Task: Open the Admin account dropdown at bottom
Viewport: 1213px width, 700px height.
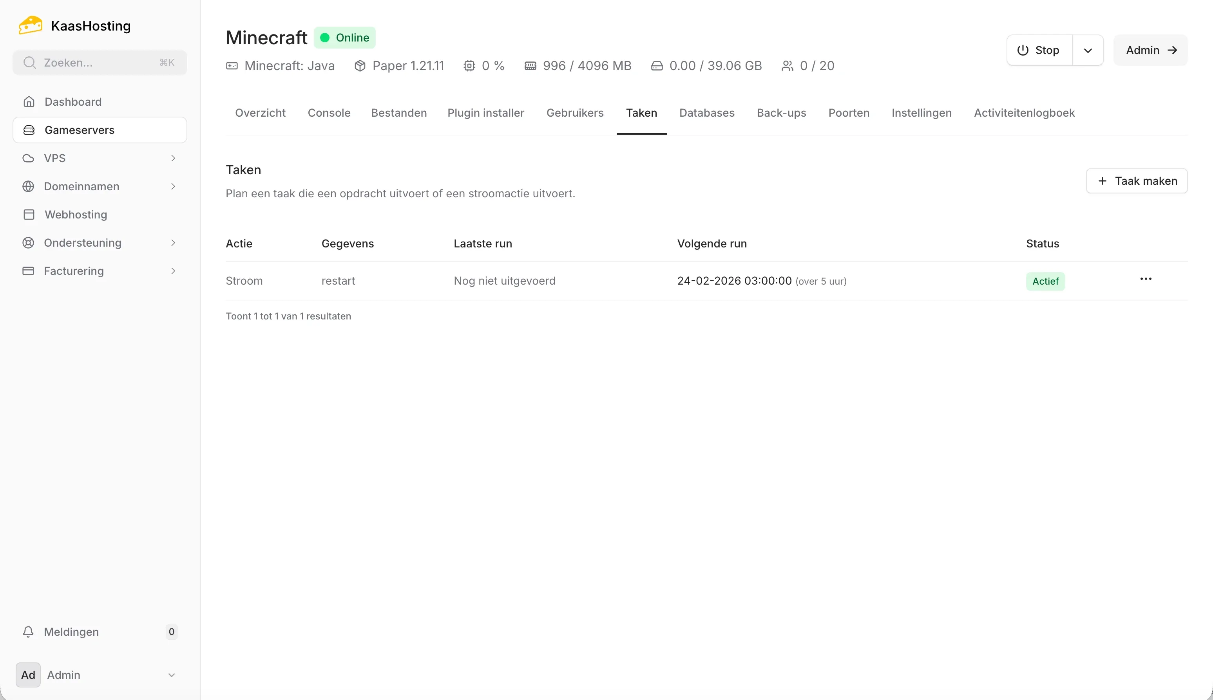Action: [x=171, y=675]
